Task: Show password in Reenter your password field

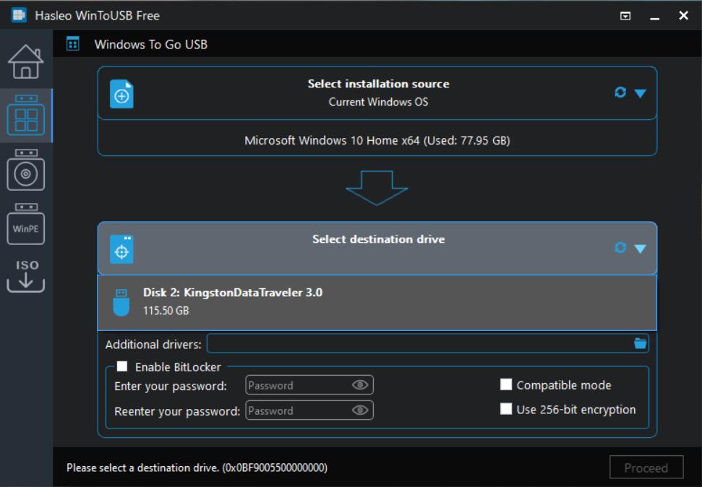Action: click(360, 410)
